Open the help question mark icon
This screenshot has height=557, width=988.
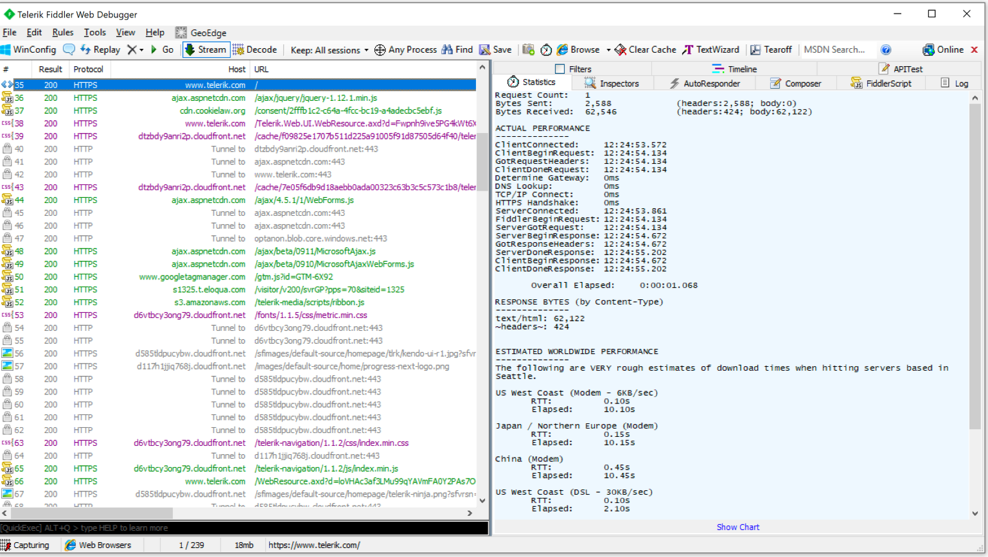[886, 49]
